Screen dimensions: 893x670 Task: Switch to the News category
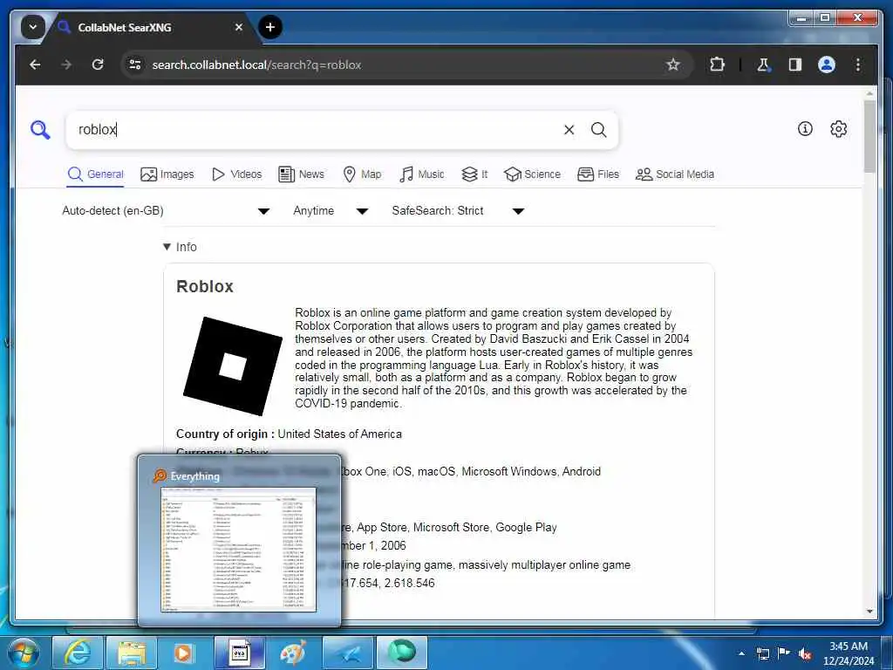pyautogui.click(x=301, y=174)
